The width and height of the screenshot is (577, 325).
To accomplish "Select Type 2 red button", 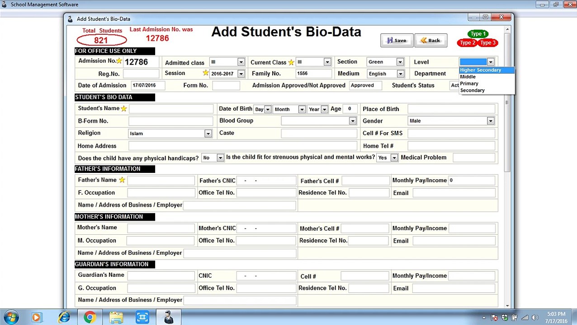I will 467,43.
